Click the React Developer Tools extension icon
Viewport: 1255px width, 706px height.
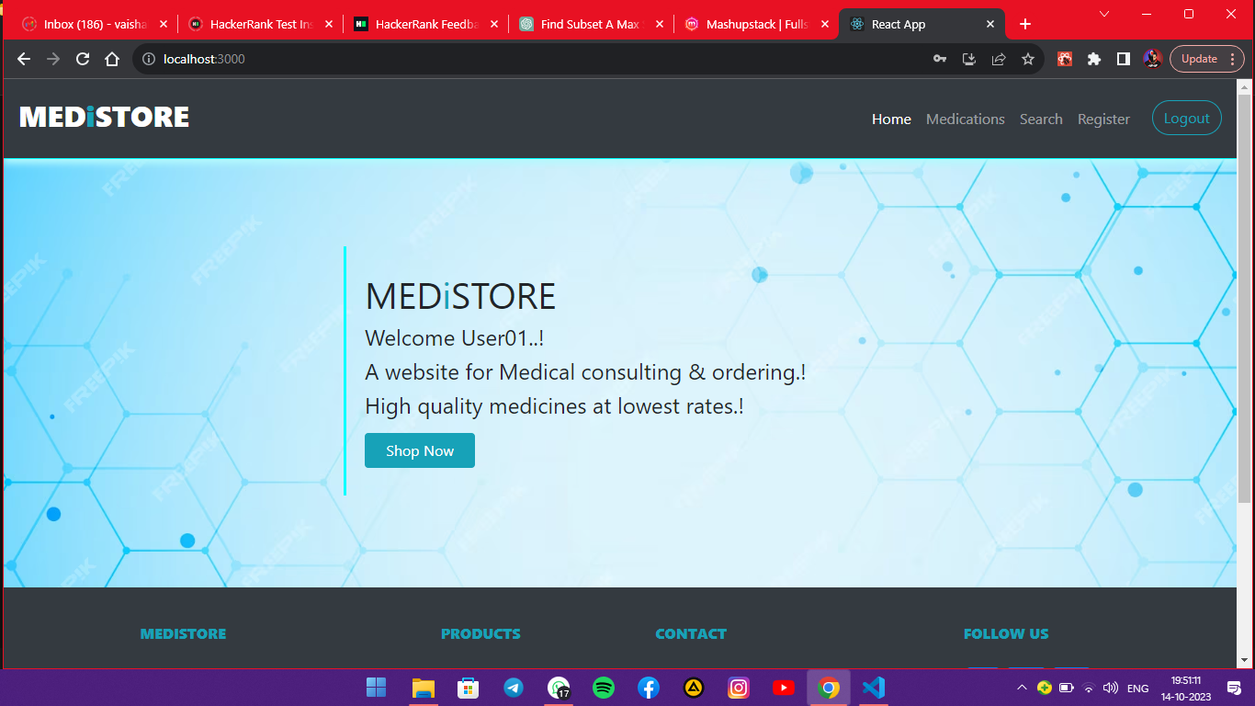coord(1065,59)
